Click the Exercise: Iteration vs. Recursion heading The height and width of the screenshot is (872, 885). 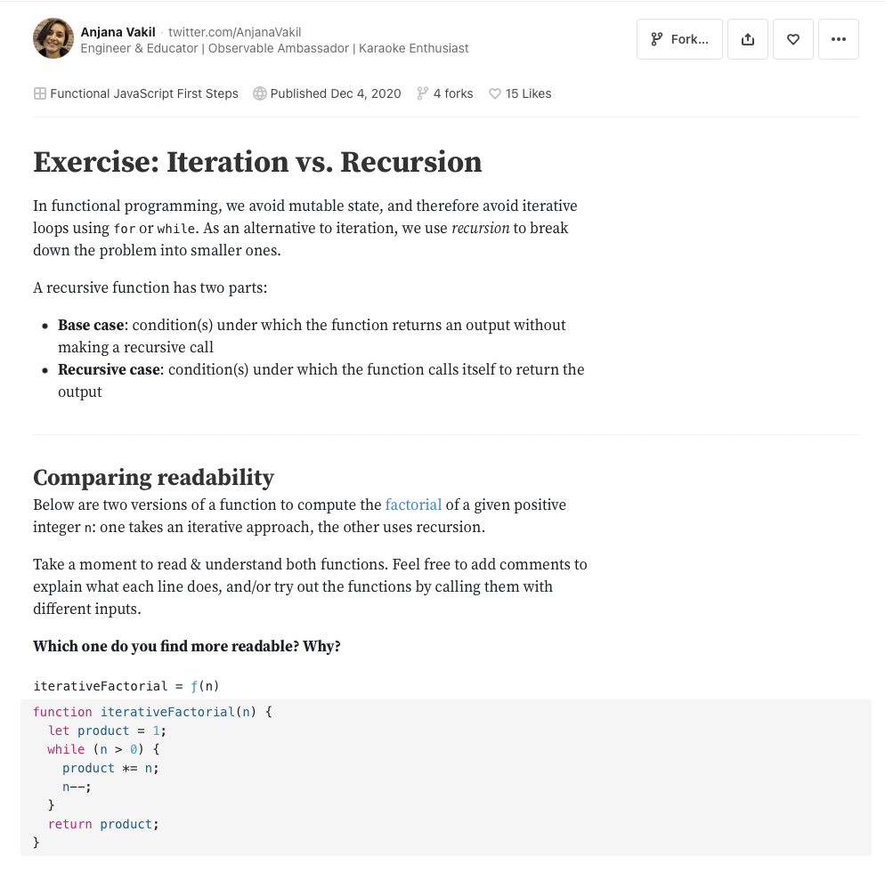pos(257,162)
